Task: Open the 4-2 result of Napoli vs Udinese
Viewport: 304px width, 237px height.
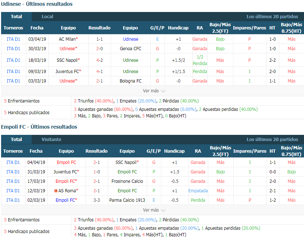Action: pyautogui.click(x=99, y=60)
